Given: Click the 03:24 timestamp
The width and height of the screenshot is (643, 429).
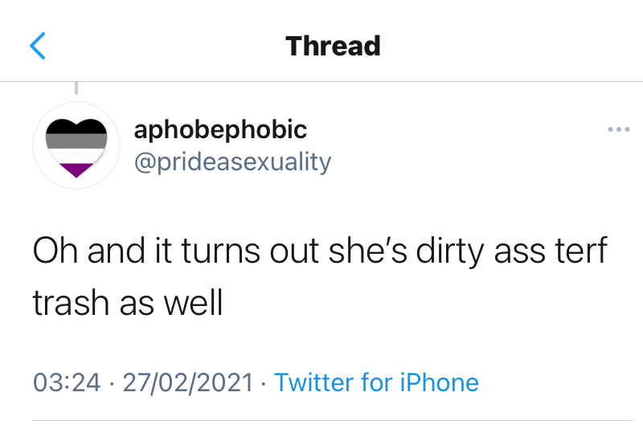Looking at the screenshot, I should pyautogui.click(x=67, y=382).
